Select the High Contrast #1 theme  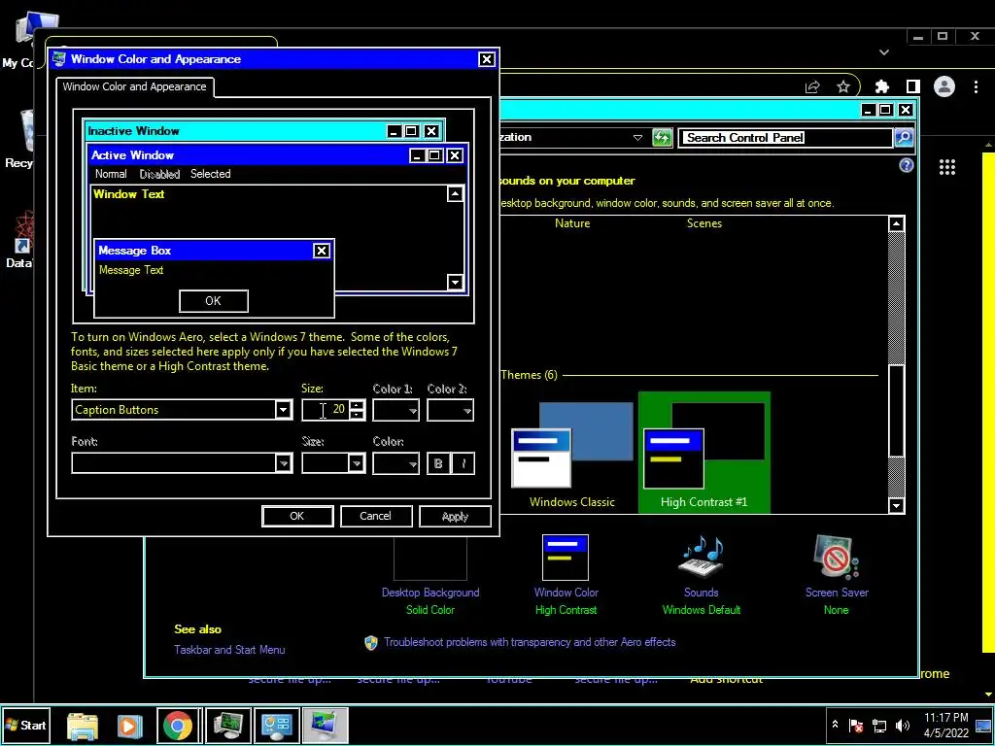pos(703,453)
